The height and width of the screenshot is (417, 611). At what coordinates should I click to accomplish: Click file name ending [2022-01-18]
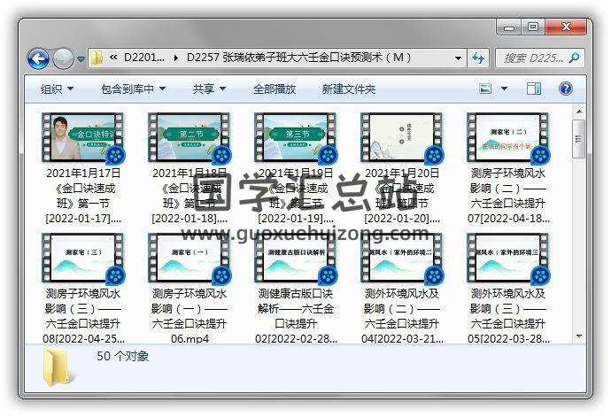pyautogui.click(x=189, y=196)
